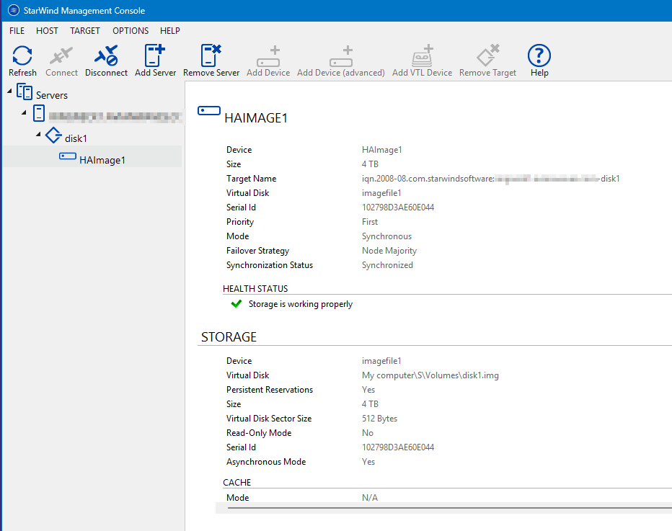Open the HELP menu
The height and width of the screenshot is (531, 672).
(x=170, y=31)
